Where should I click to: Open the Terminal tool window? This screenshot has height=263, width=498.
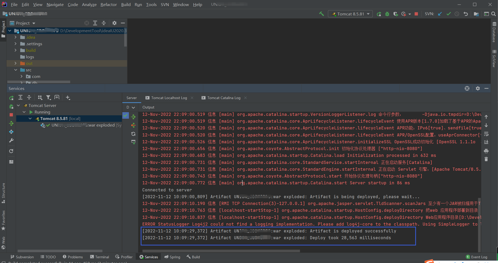(100, 257)
